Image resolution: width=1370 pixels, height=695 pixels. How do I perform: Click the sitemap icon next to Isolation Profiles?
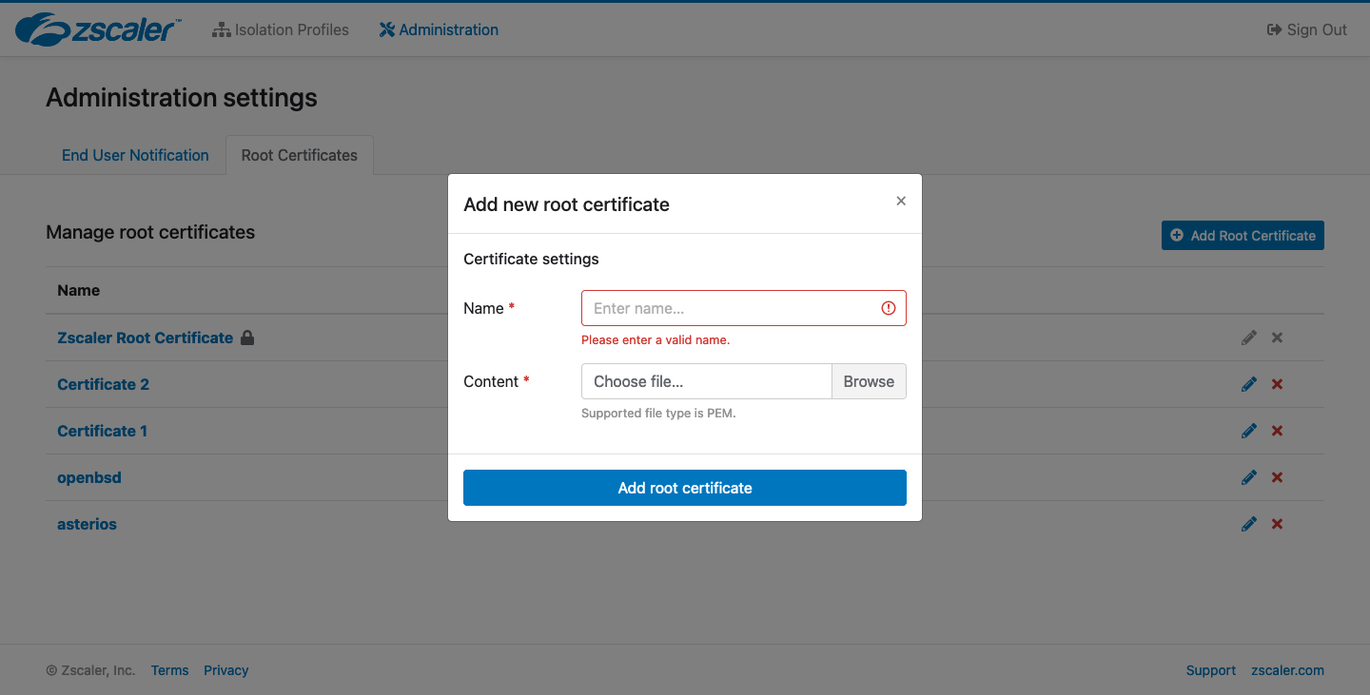pyautogui.click(x=221, y=29)
